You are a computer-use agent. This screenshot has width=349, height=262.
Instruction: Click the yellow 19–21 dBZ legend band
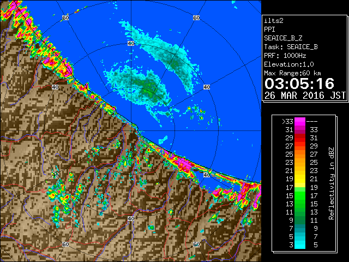point(300,179)
